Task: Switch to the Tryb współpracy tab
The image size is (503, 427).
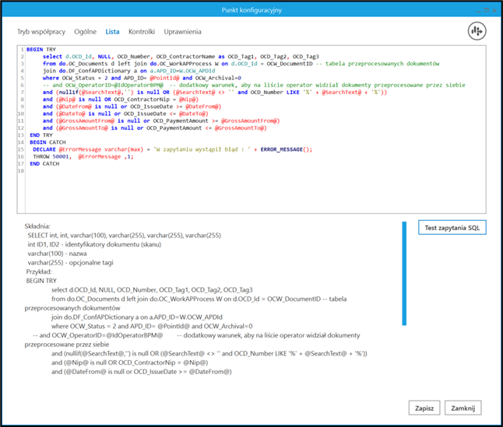Action: [41, 32]
